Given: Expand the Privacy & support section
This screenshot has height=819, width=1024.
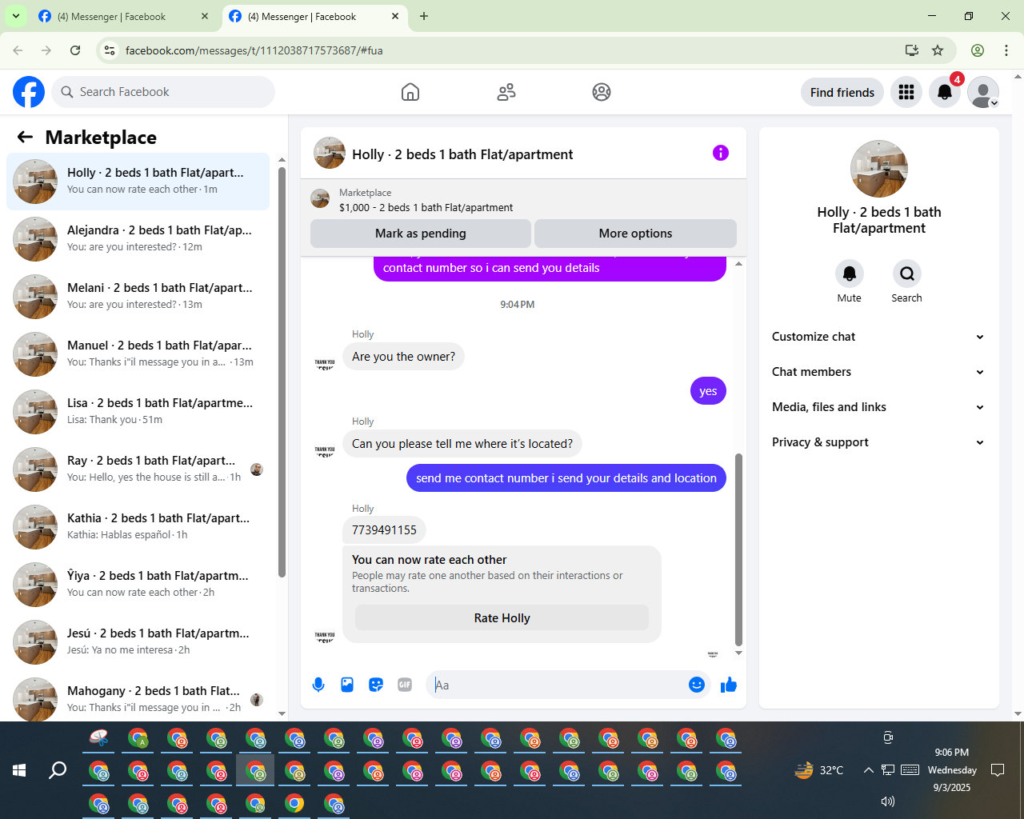Looking at the screenshot, I should [x=878, y=442].
